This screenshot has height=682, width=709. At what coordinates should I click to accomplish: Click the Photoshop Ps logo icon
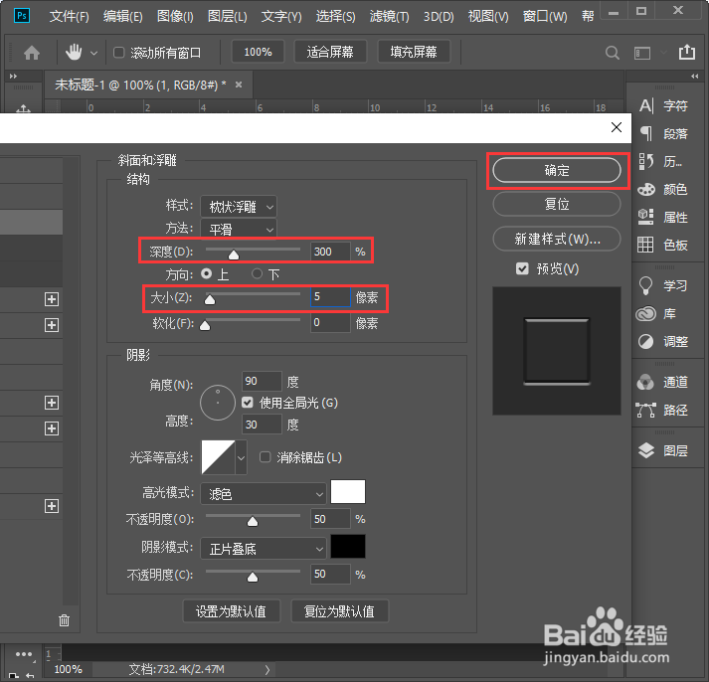(21, 16)
